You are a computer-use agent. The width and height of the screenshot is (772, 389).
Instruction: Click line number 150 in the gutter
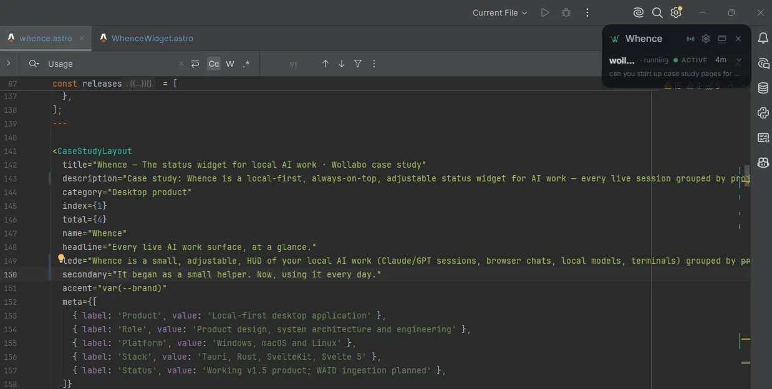tap(10, 274)
